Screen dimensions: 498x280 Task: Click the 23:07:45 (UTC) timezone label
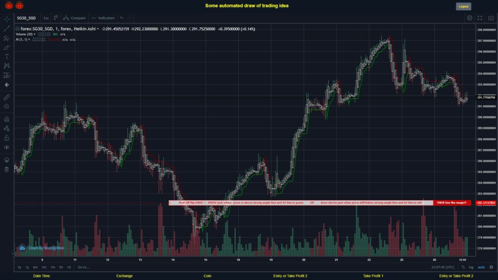click(443, 267)
